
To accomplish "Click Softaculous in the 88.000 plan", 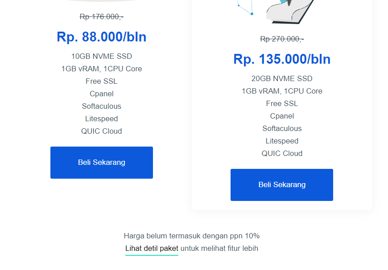I will (102, 106).
